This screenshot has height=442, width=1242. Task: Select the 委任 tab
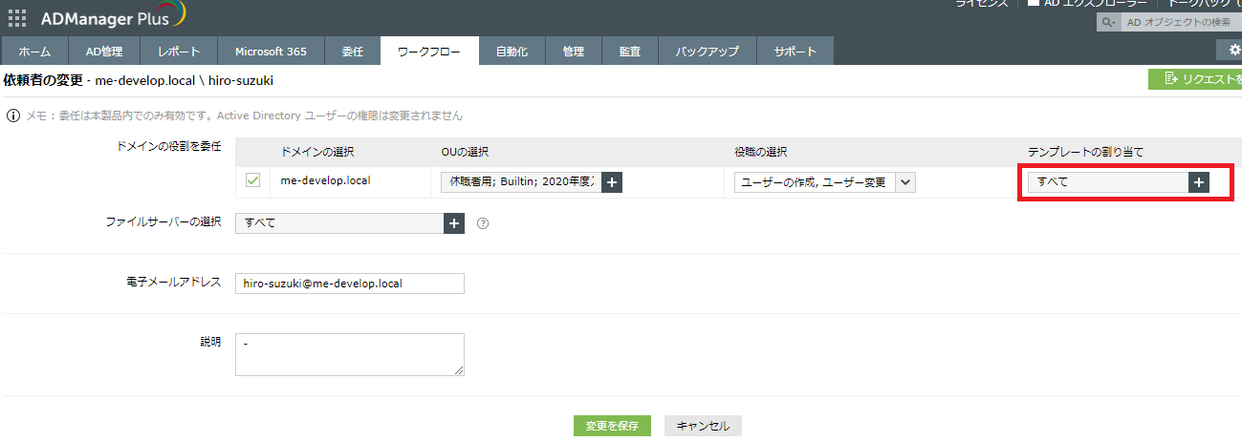[352, 52]
